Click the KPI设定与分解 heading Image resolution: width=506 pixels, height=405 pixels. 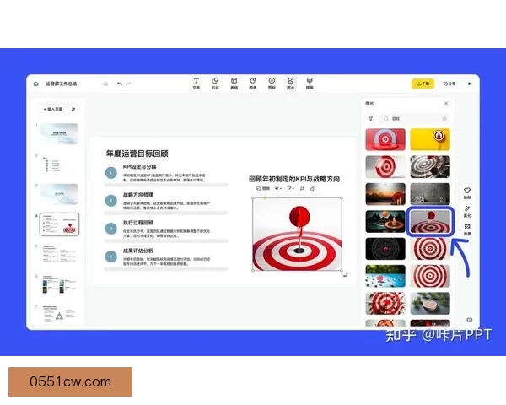coord(139,167)
